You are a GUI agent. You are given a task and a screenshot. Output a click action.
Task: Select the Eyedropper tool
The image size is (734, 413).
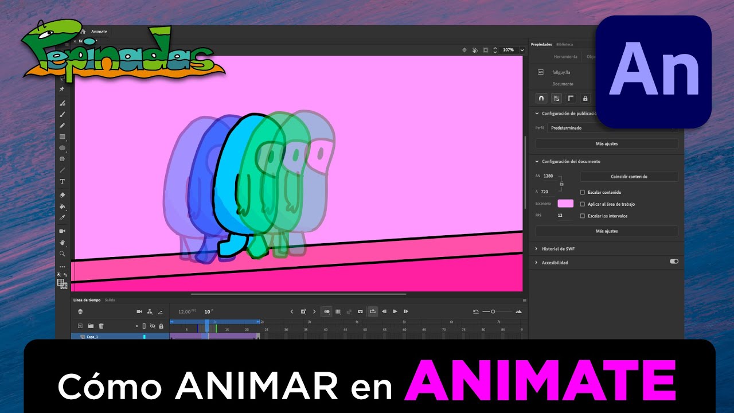point(63,217)
